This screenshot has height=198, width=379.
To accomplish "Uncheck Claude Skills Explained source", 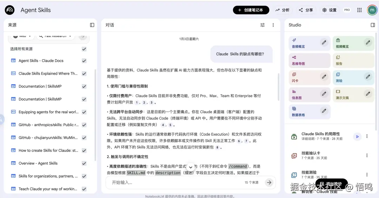I will (x=84, y=74).
